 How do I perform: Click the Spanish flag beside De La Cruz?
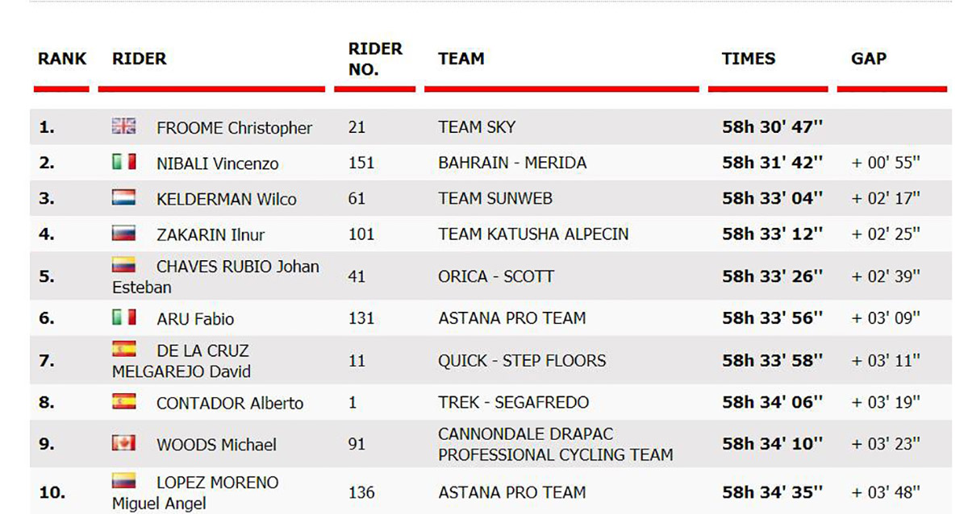[x=123, y=349]
